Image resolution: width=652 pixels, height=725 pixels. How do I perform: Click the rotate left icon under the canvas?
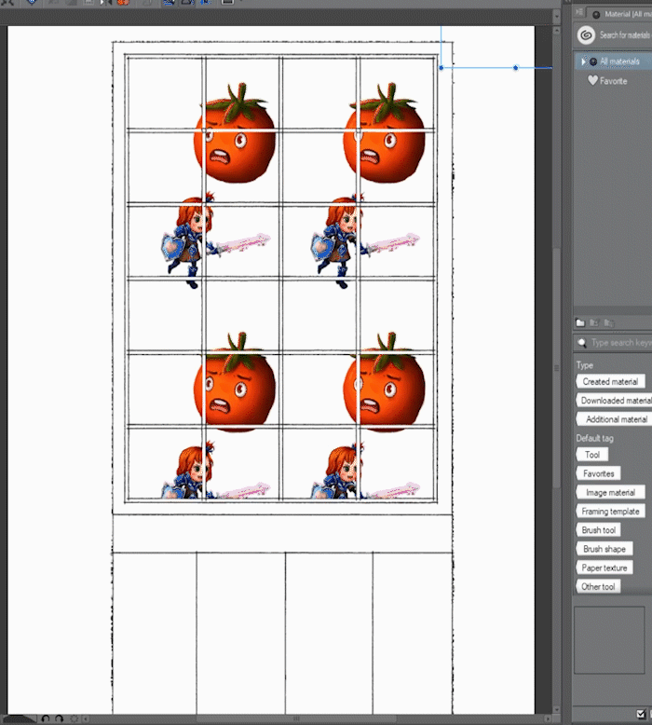pos(46,719)
